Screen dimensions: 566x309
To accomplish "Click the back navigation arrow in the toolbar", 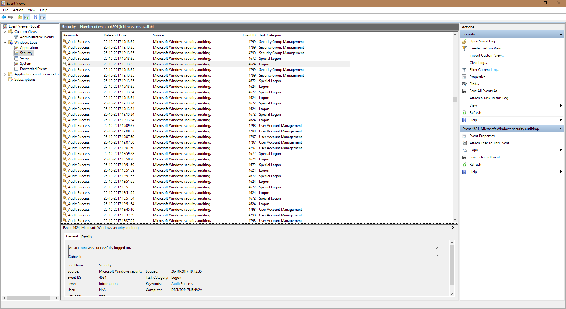I will point(4,17).
